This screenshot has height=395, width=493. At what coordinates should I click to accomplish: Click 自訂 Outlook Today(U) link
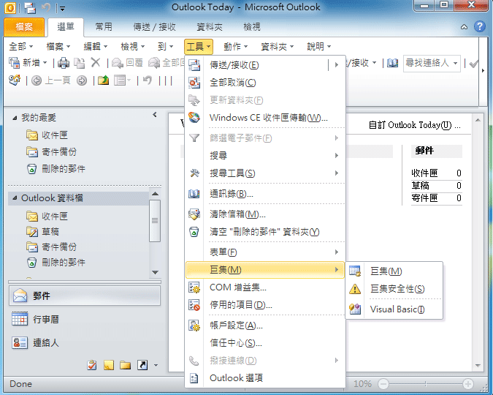coord(414,125)
